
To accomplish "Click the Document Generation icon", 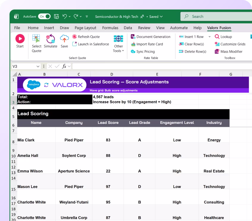I will 133,37.
